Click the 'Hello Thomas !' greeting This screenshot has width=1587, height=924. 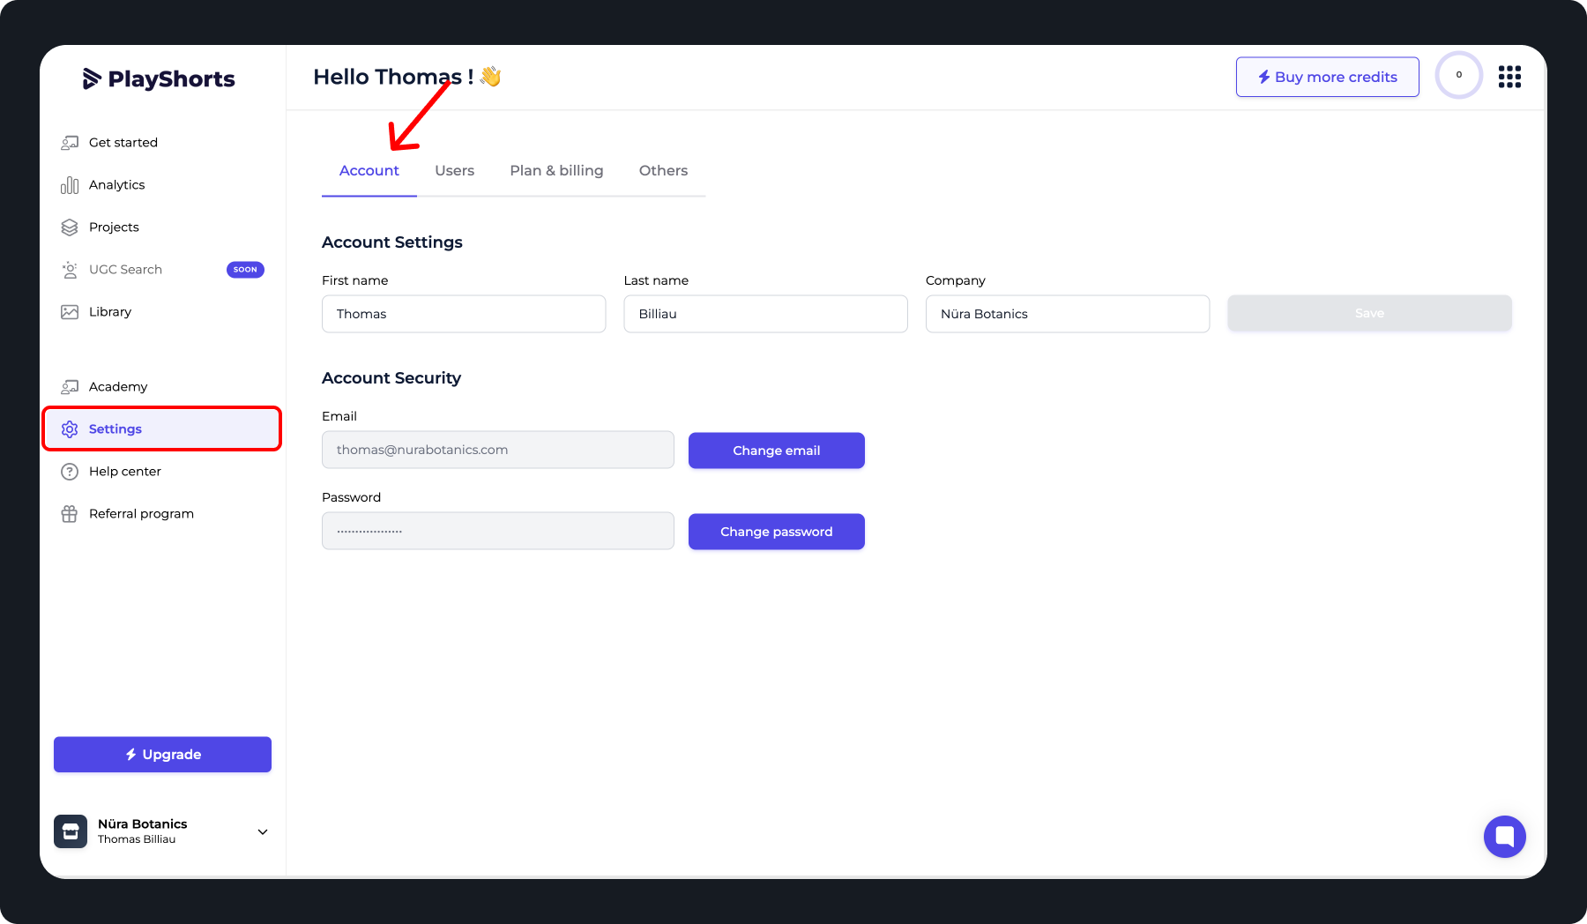[393, 78]
